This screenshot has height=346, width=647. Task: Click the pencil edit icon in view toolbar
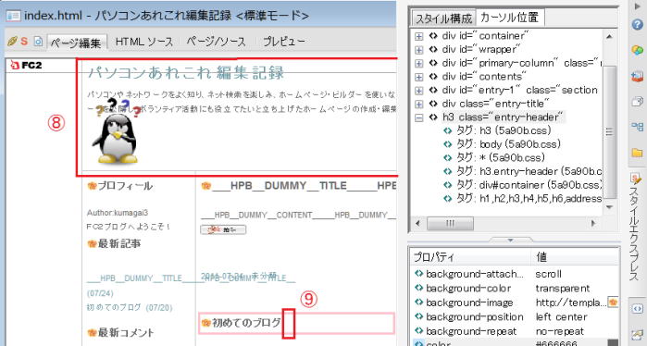[x=12, y=42]
